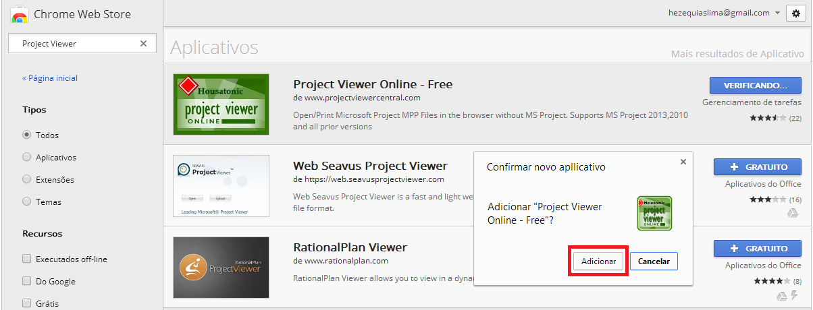Click GRATUITO button for RationalPlan Viewer
This screenshot has width=813, height=310.
tap(758, 249)
